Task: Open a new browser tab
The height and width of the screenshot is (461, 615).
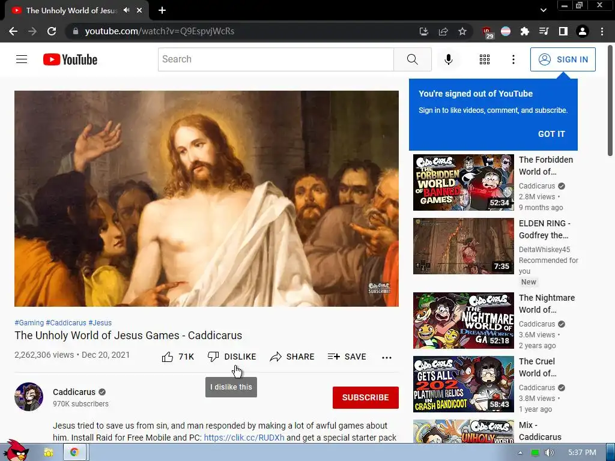Action: point(162,10)
